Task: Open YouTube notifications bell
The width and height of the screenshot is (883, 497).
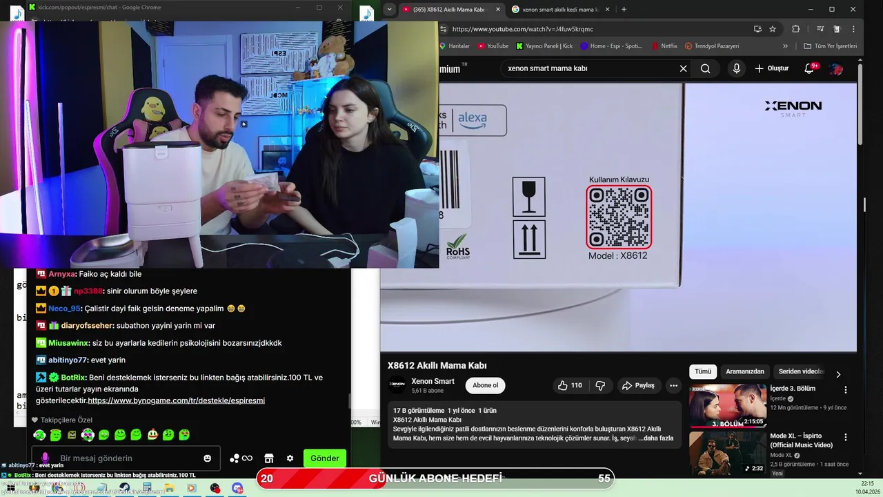Action: click(810, 68)
